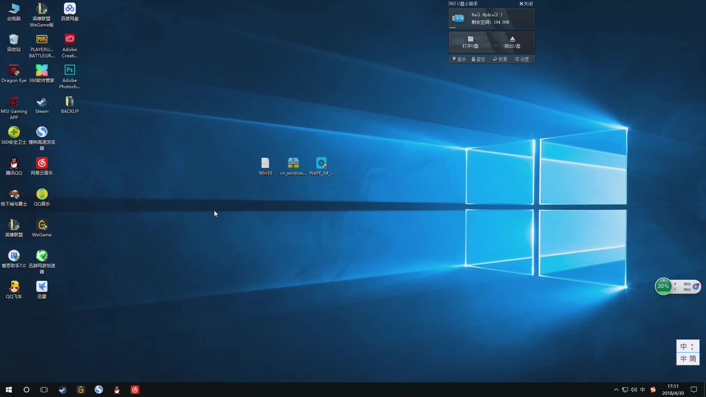Click 拔出U盘 eject button
Screen dimensions: 706x397
tap(513, 42)
